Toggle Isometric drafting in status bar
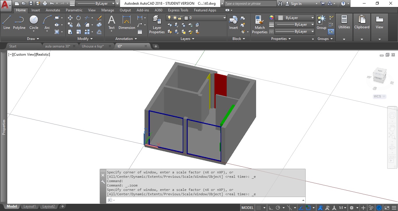The width and height of the screenshot is (398, 211). pos(290,208)
